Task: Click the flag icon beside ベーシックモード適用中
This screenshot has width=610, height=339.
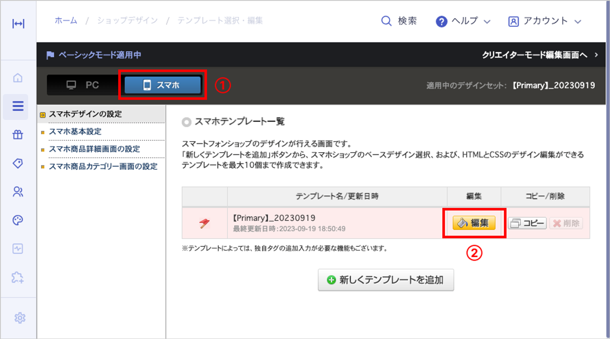Action: pos(50,55)
